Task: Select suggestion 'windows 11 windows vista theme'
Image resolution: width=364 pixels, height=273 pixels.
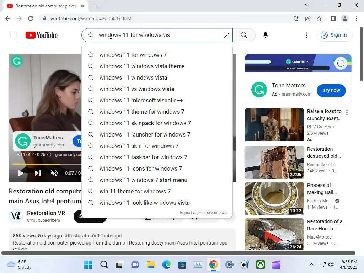Action: pyautogui.click(x=157, y=66)
